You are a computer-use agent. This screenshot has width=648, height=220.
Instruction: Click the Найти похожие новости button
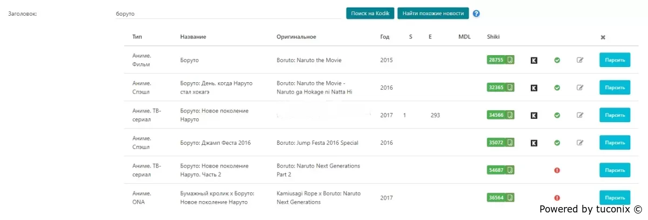tap(433, 13)
